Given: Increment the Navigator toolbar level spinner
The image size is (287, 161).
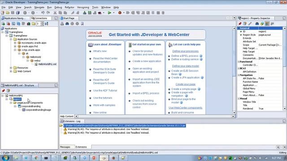Looking at the screenshot, I should tap(42, 23).
